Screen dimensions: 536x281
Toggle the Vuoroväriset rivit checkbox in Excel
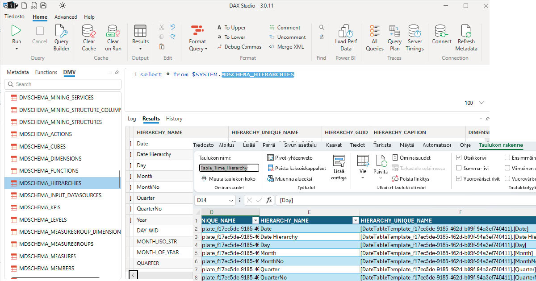(459, 178)
